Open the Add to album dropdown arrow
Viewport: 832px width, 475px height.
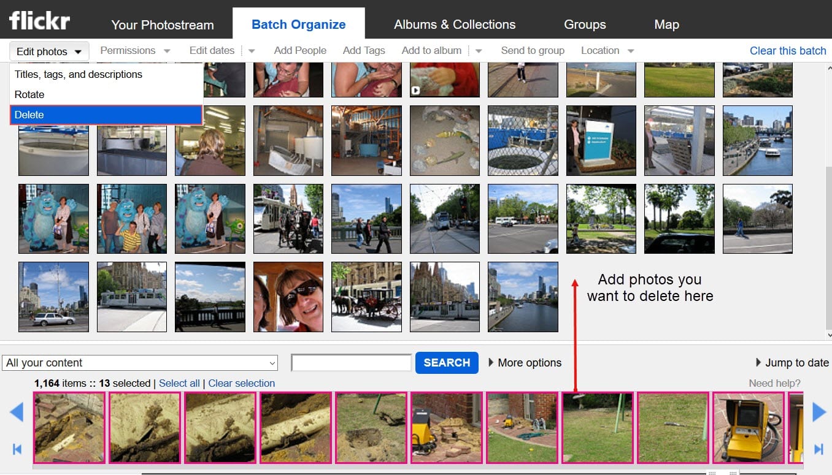click(x=479, y=50)
